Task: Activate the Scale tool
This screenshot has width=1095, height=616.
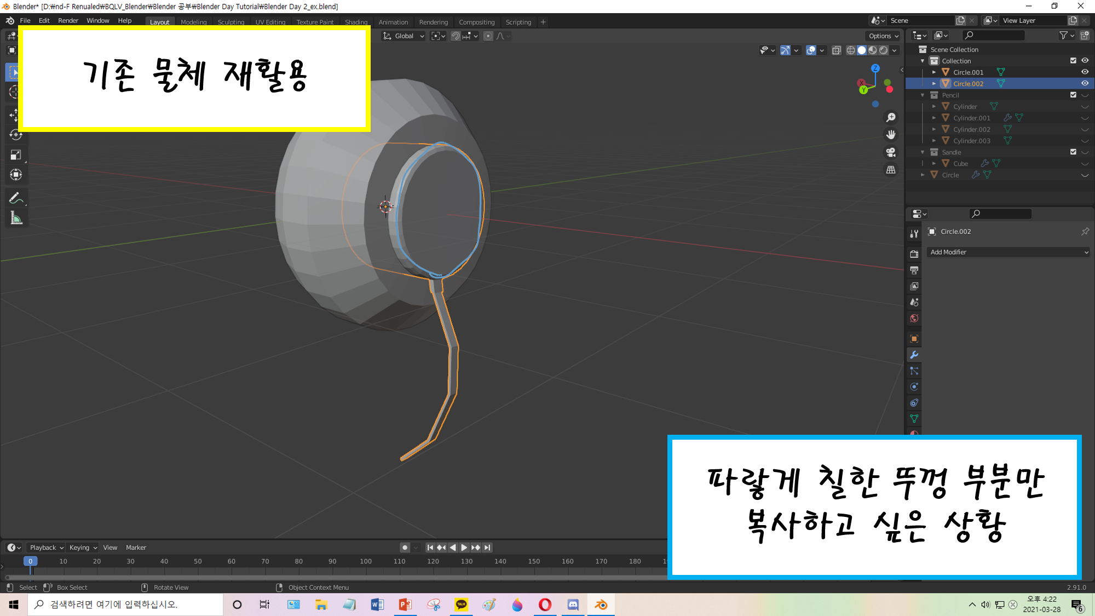Action: [16, 155]
